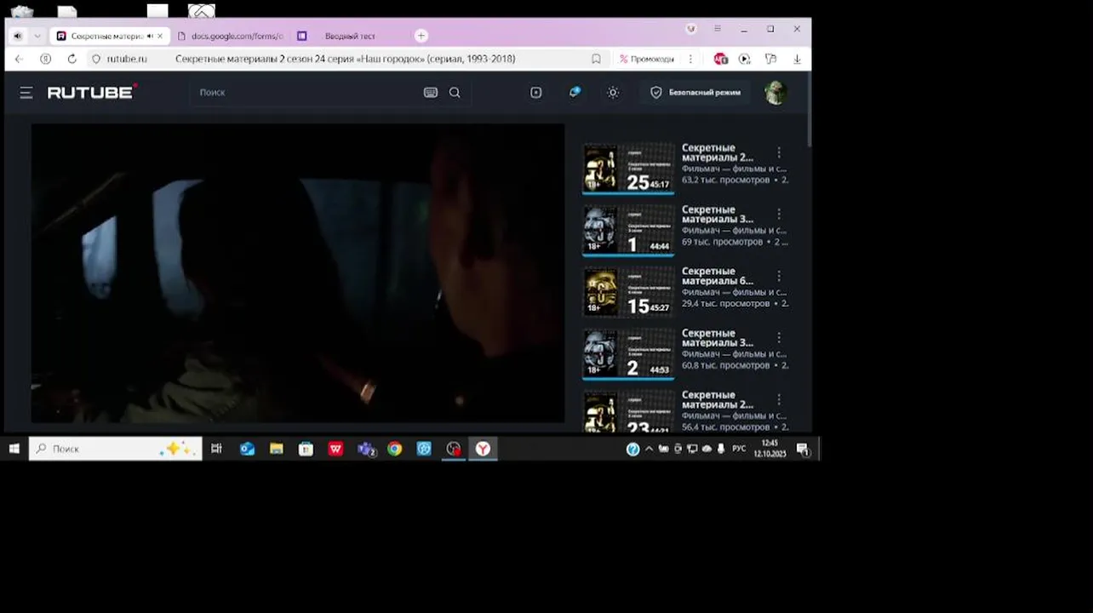Image resolution: width=1093 pixels, height=613 pixels.
Task: Focus the Rutube search field
Action: 306,92
